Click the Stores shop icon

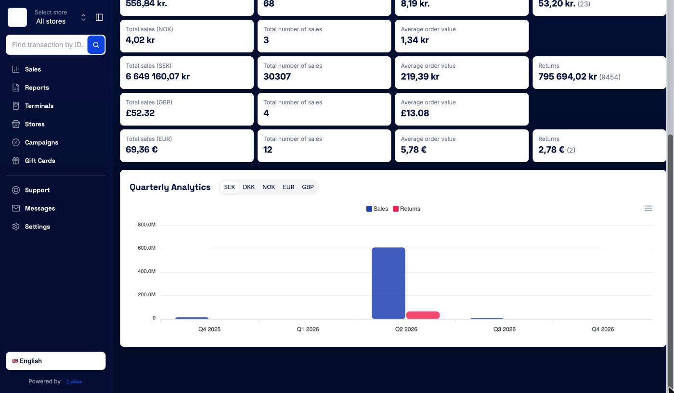[16, 124]
